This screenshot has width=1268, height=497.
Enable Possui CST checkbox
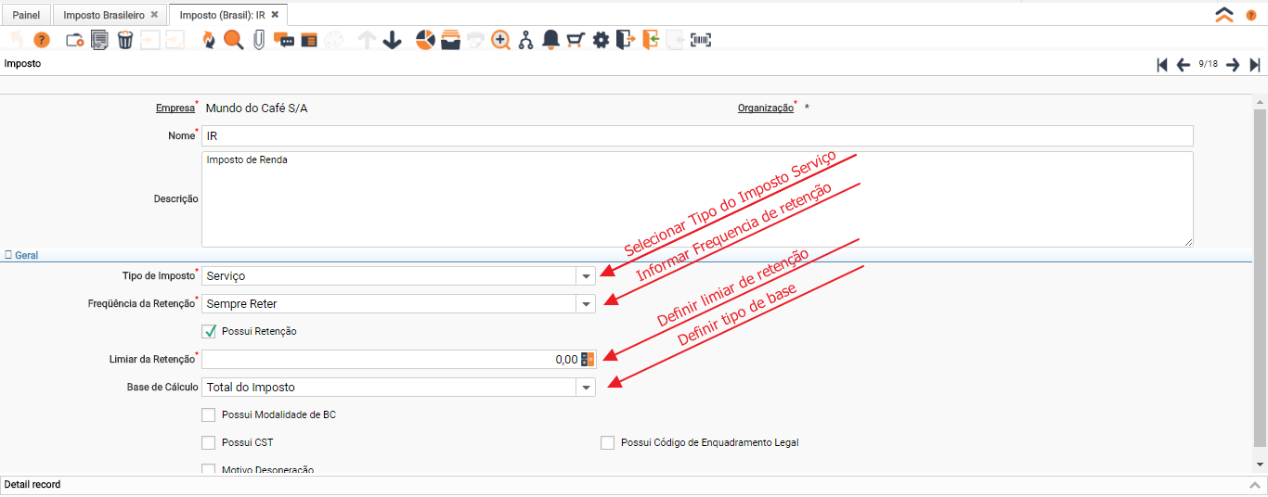point(209,442)
